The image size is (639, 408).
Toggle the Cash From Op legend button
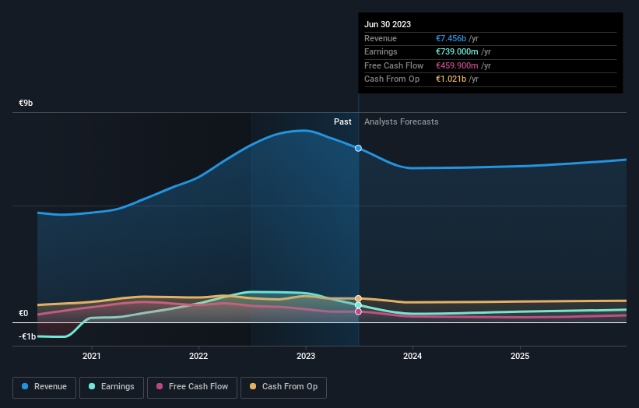(x=283, y=387)
